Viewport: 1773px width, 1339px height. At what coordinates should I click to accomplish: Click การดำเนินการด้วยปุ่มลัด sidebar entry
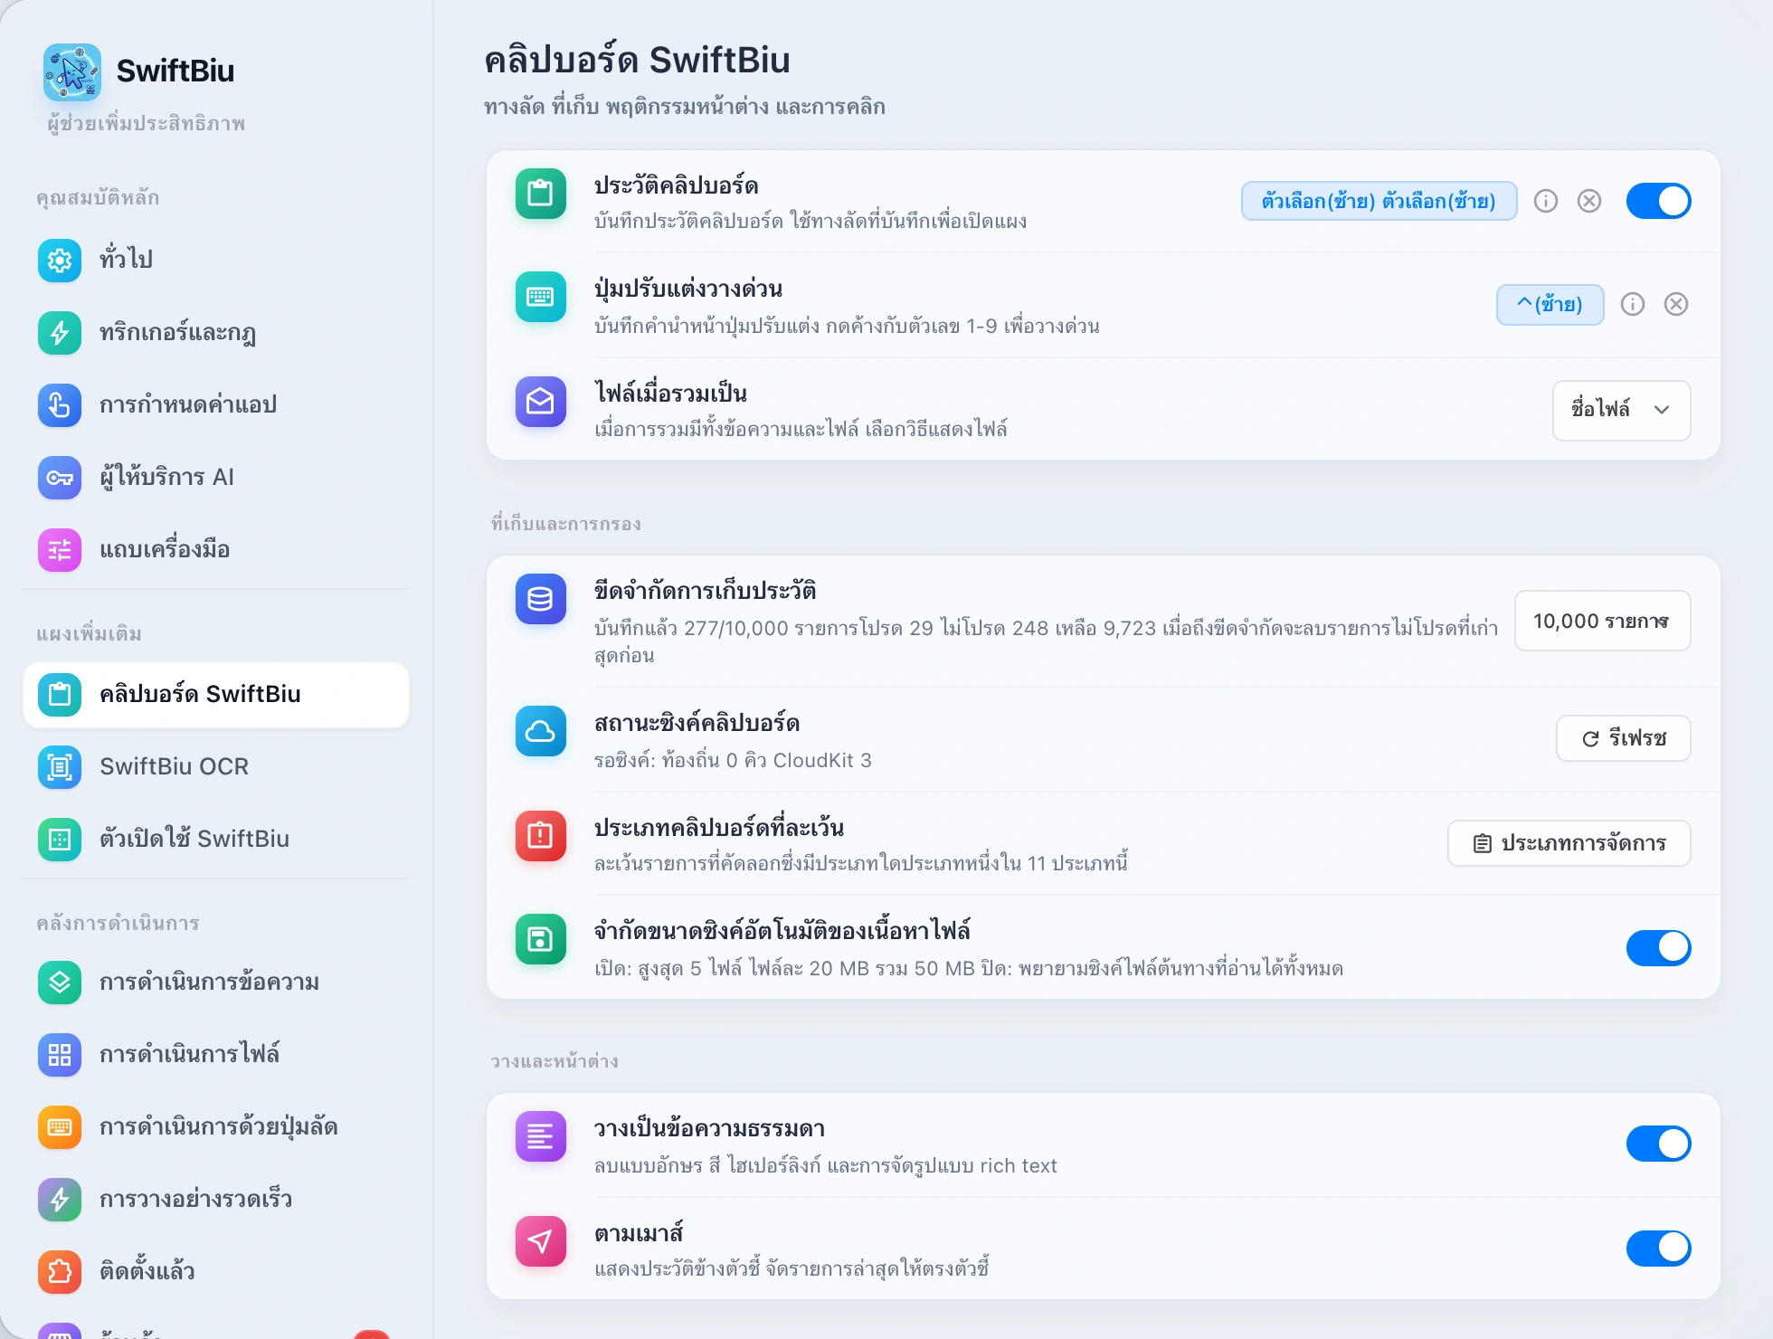pos(216,1127)
